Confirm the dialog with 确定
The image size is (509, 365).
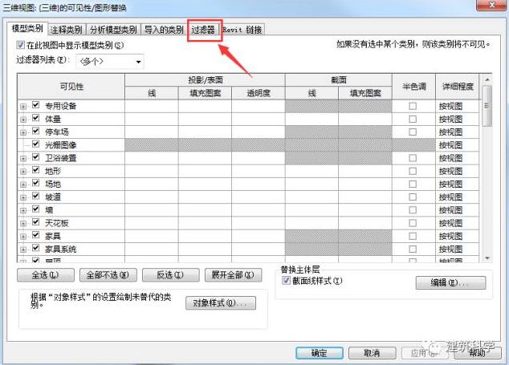(319, 353)
